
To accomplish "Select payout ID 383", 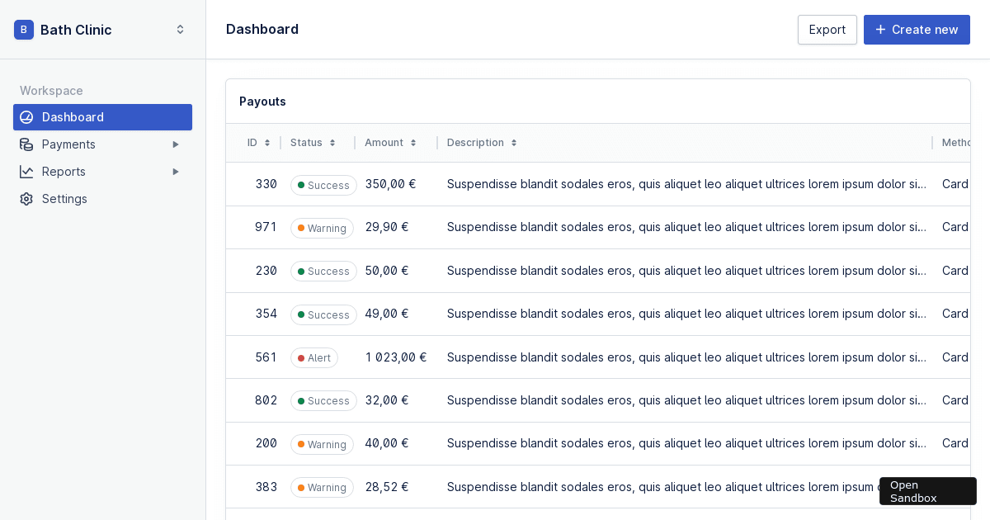I will (x=266, y=487).
